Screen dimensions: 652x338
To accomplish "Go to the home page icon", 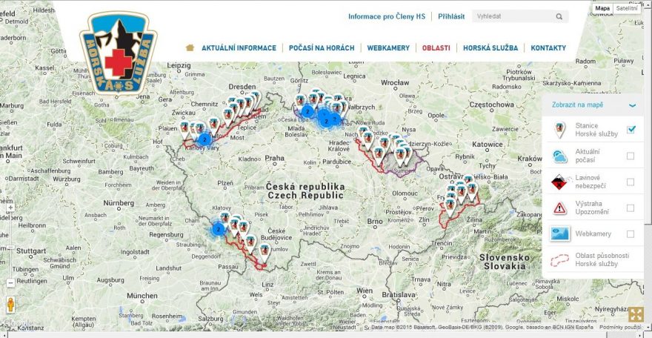I will [x=190, y=48].
